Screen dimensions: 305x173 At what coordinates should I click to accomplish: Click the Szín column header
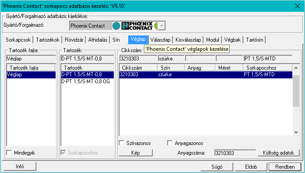(x=171, y=68)
